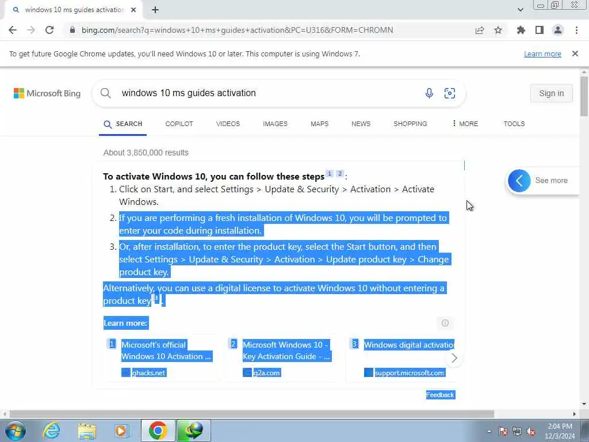Click the muted volume tray icon
Screen dimensions: 589x442
pyautogui.click(x=531, y=432)
